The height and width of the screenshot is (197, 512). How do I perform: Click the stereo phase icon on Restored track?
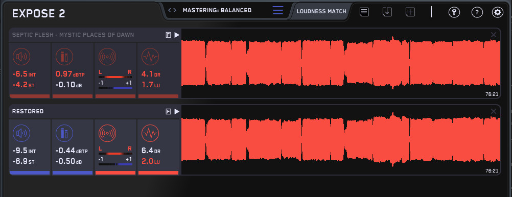[x=107, y=133]
